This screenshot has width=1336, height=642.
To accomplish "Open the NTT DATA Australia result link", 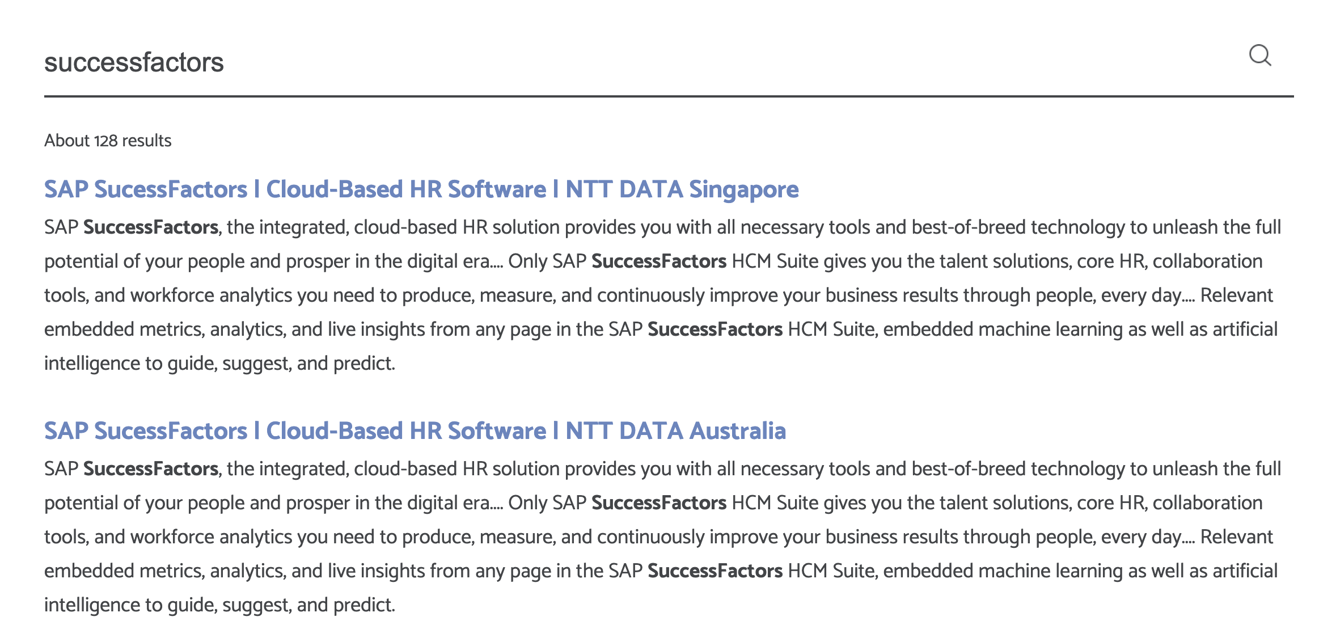I will [415, 431].
